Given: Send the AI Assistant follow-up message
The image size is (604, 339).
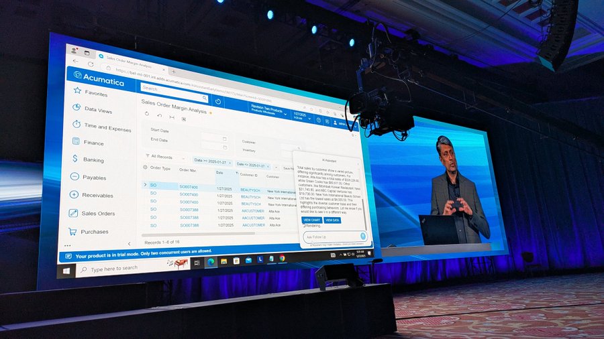Looking at the screenshot, I should tap(363, 236).
